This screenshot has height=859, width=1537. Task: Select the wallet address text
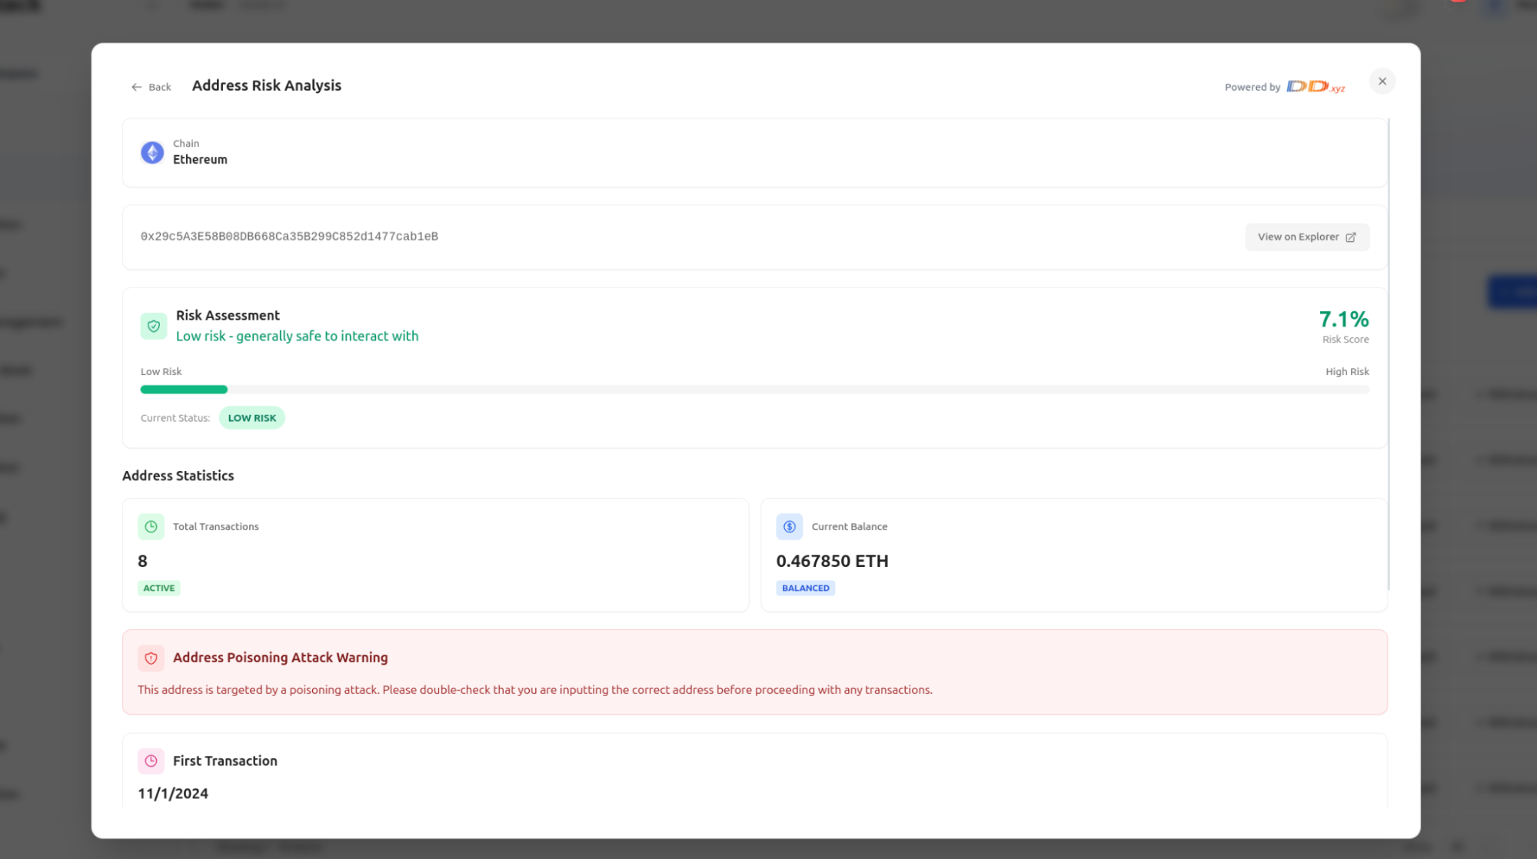pos(289,237)
